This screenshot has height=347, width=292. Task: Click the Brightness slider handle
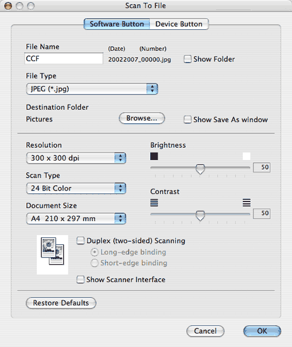(x=200, y=169)
